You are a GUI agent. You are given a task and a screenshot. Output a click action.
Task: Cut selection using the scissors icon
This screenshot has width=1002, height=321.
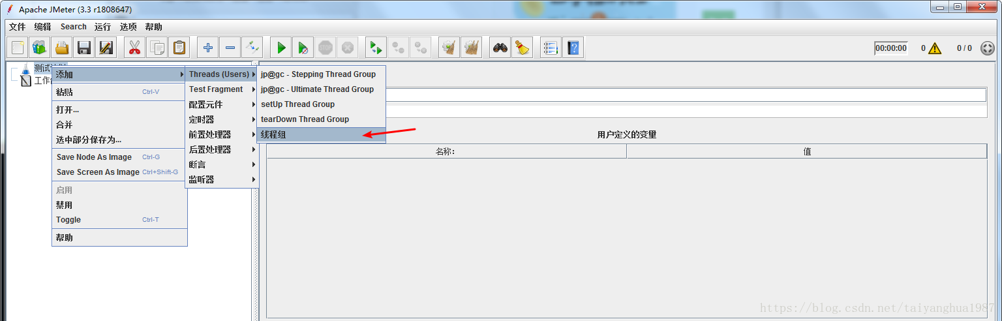134,48
